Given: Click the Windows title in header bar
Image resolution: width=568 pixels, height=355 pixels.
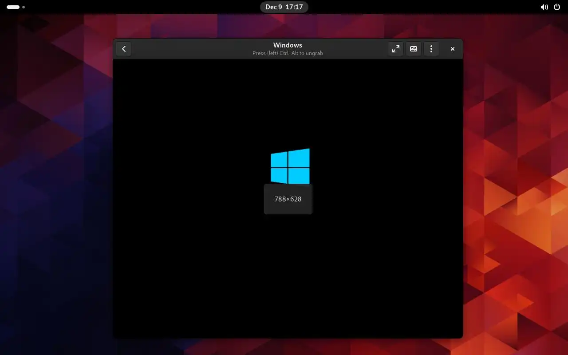Looking at the screenshot, I should (288, 45).
